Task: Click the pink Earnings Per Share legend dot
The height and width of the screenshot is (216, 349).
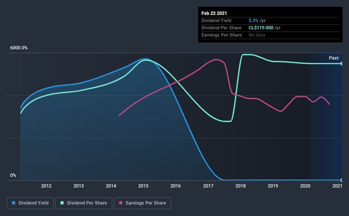Action: [x=121, y=203]
